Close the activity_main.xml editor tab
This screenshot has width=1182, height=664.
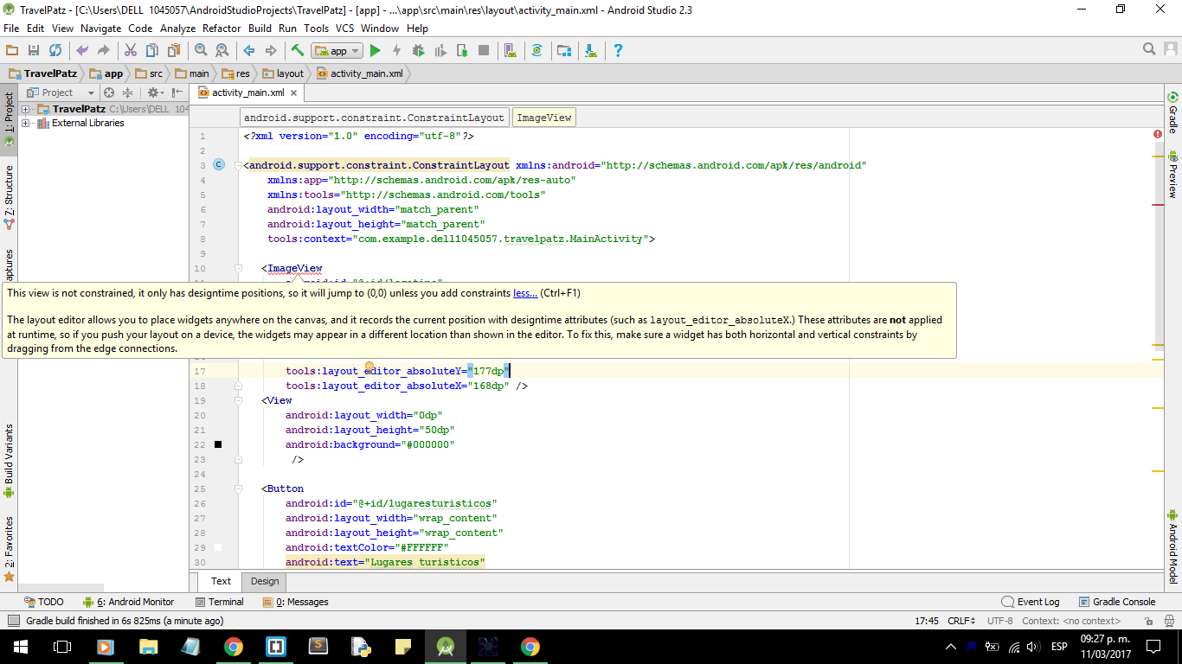(294, 93)
